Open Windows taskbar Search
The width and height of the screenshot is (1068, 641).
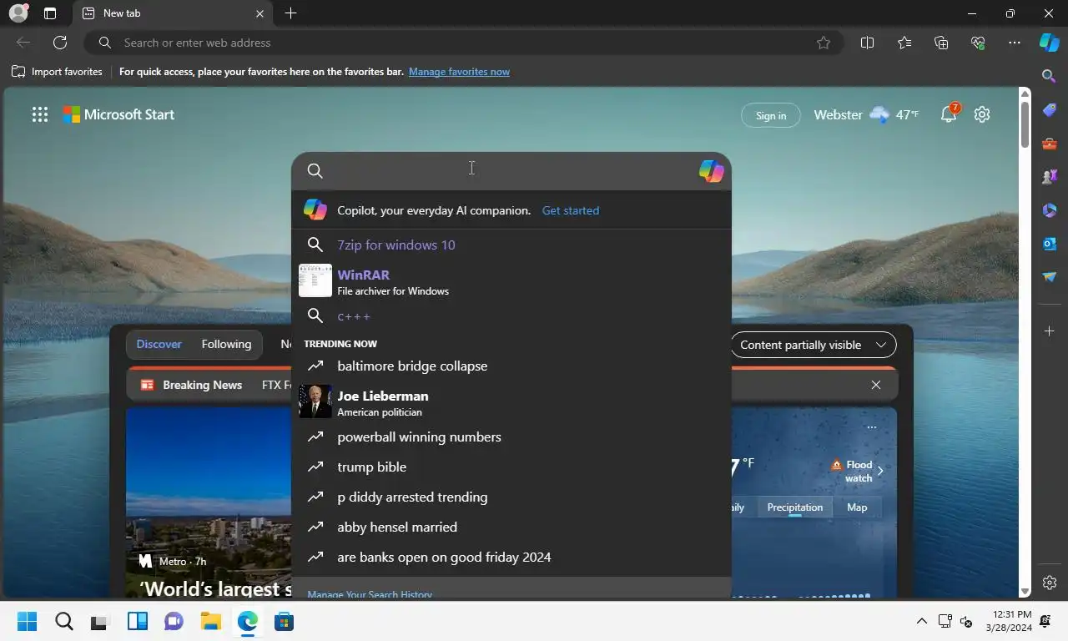63,621
